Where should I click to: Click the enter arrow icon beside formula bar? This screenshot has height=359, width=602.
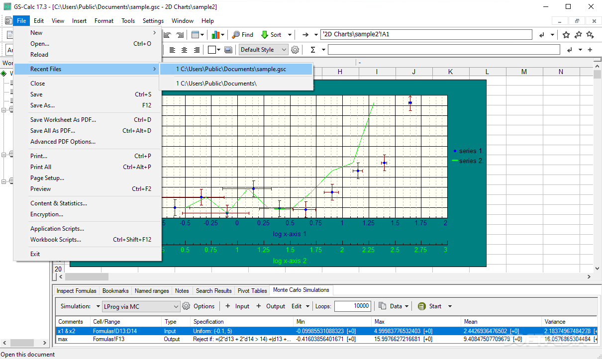569,50
